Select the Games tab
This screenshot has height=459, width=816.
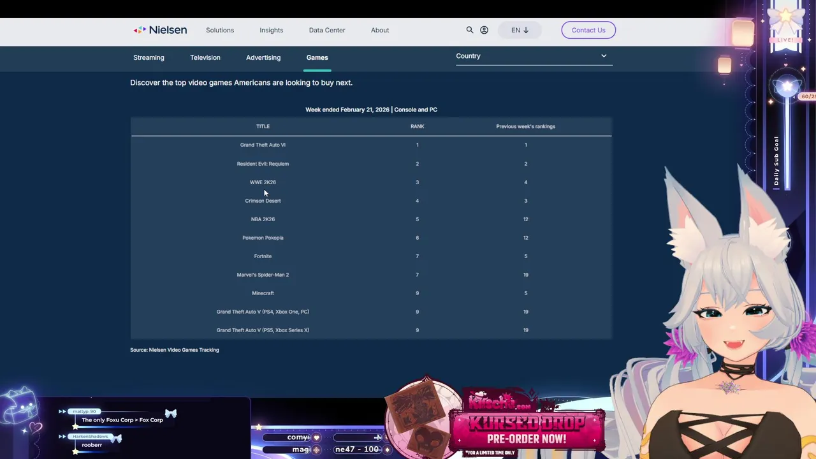[317, 57]
